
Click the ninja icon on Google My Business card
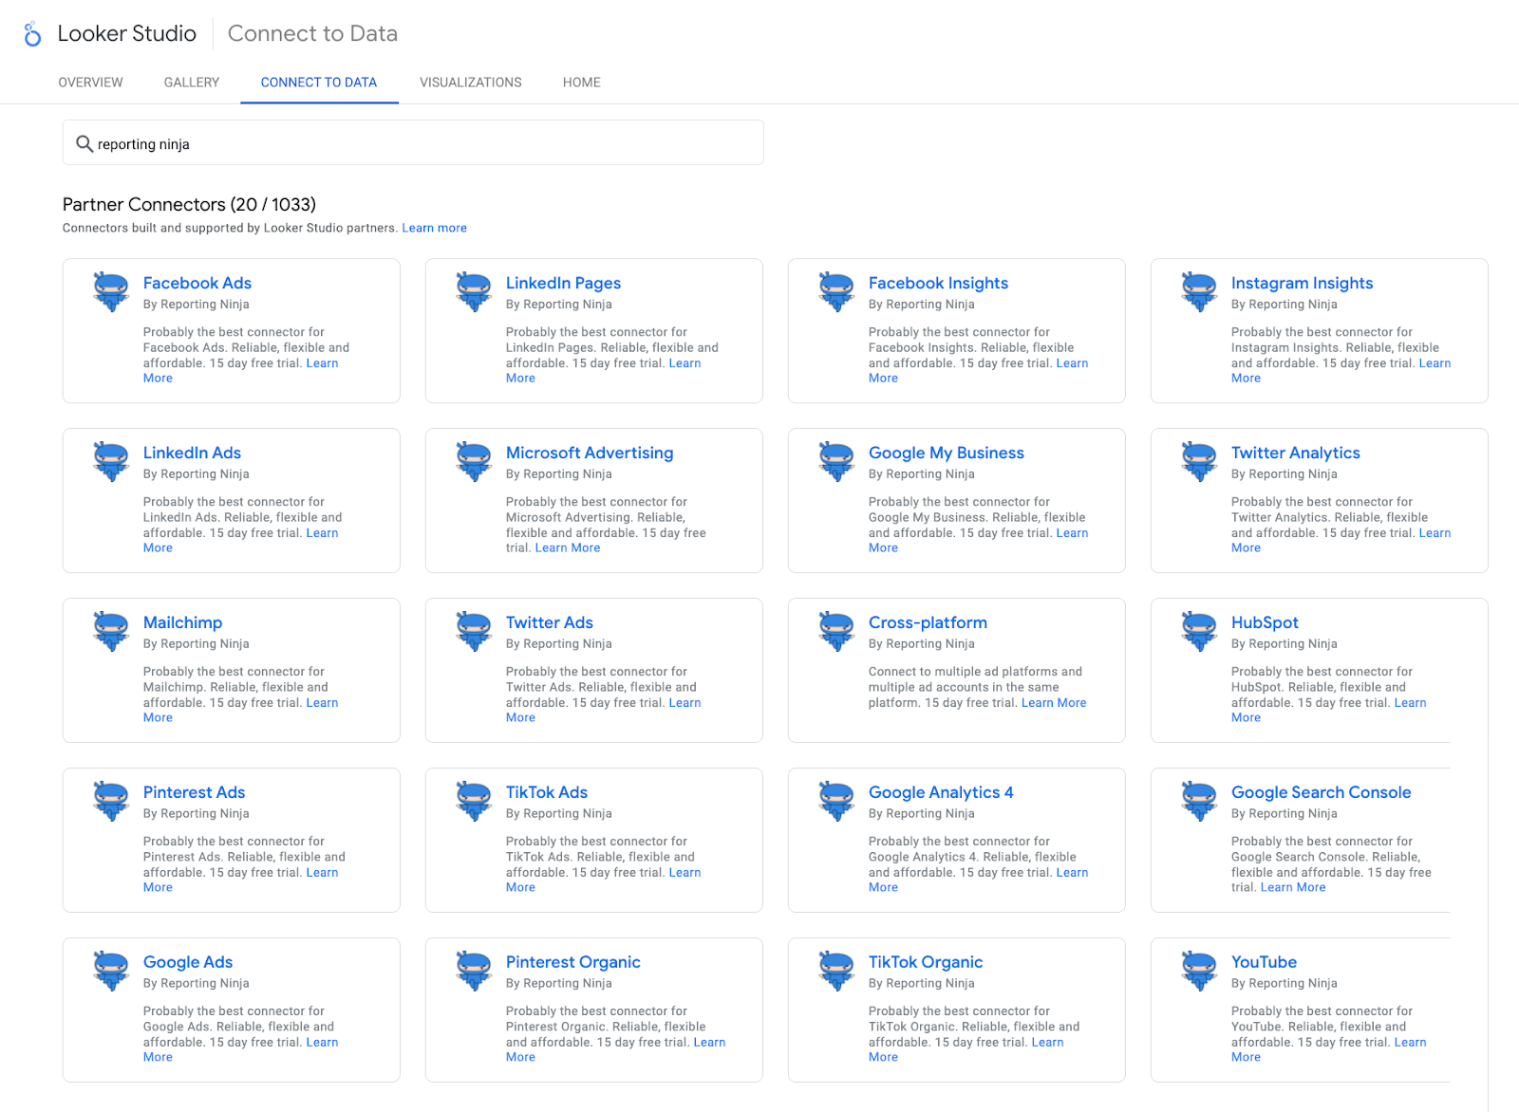[x=836, y=461]
